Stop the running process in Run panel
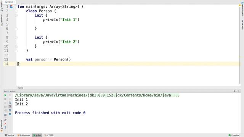Screen dimensions: 244x137 pyautogui.click(x=5, y=99)
